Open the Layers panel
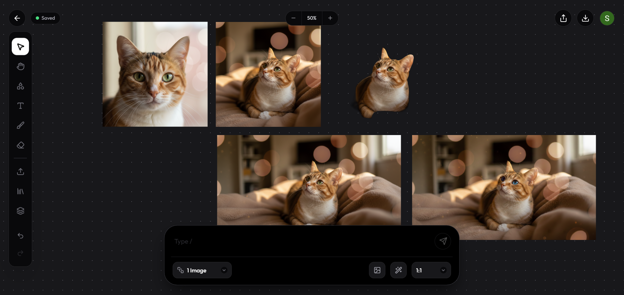The height and width of the screenshot is (295, 624). point(20,210)
